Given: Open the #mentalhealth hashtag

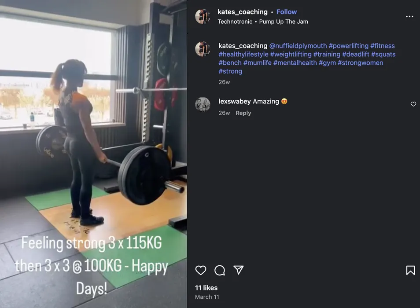Looking at the screenshot, I should coord(295,63).
